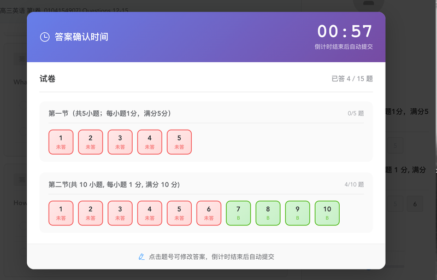The width and height of the screenshot is (437, 280).
Task: Click the clock icon beside 答案确认时间
Action: click(x=45, y=37)
